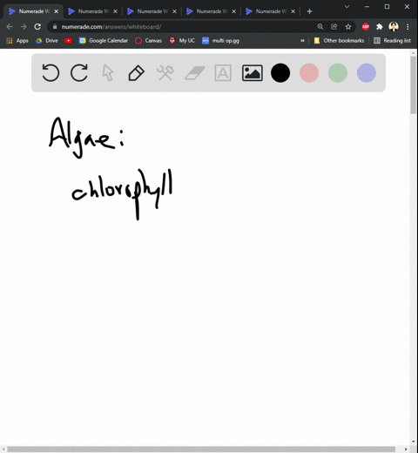Select the text box tool
418x453 pixels.
pyautogui.click(x=223, y=73)
